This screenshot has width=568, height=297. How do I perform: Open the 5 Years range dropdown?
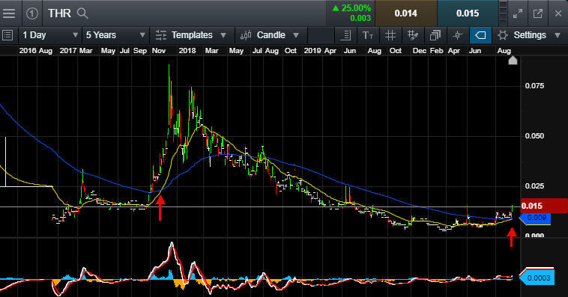tap(115, 35)
